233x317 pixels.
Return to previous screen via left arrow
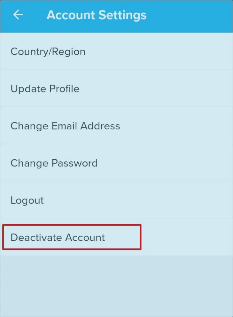[x=18, y=15]
